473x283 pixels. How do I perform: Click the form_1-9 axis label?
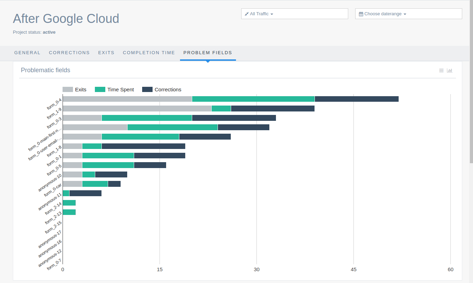click(54, 114)
